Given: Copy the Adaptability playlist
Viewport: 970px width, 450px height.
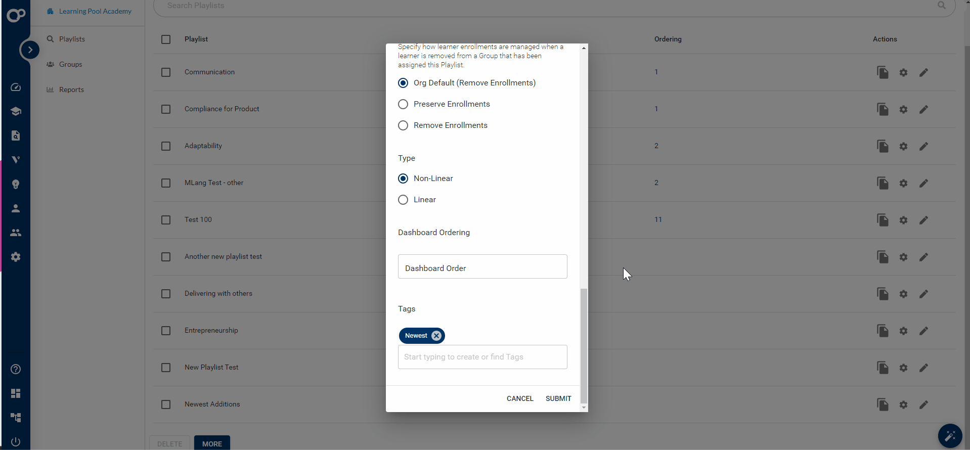Looking at the screenshot, I should click(883, 146).
